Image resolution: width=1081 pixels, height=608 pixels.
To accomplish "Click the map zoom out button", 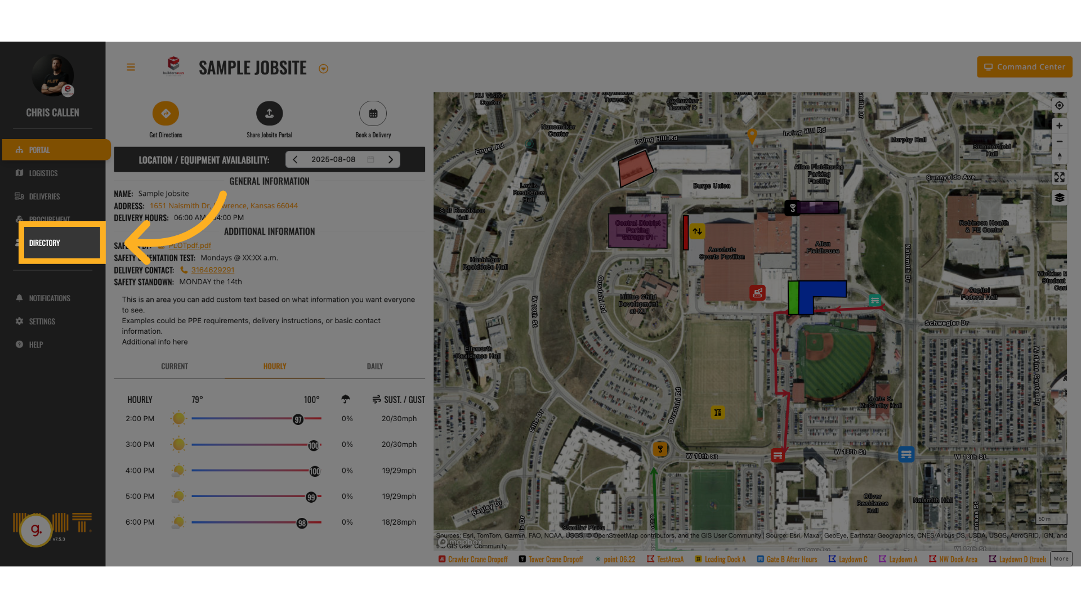I will pos(1059,141).
